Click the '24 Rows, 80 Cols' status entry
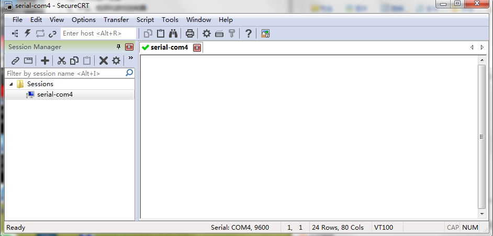Image resolution: width=493 pixels, height=236 pixels. click(x=338, y=228)
